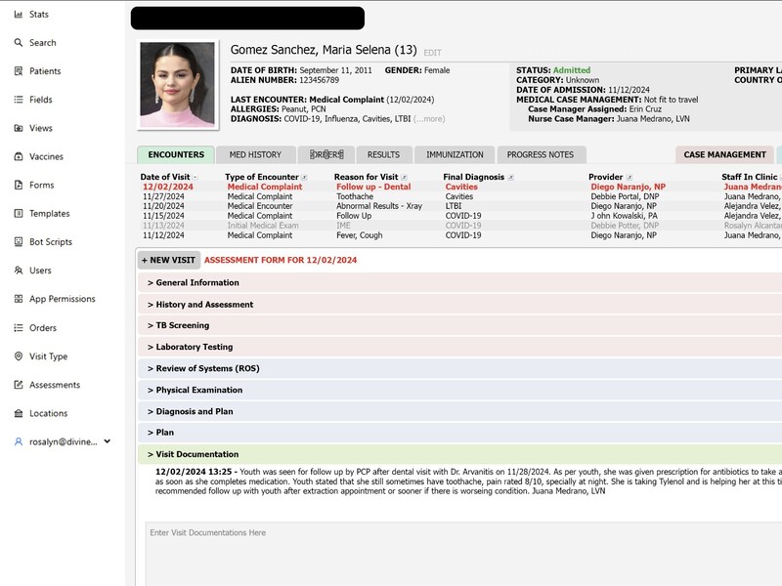Expand the General Information section
The height and width of the screenshot is (586, 782).
[196, 283]
